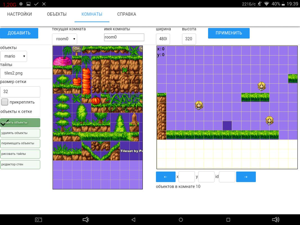Screen dimensions: 300x225
Task: Click the height field showing 320
Action: click(189, 39)
